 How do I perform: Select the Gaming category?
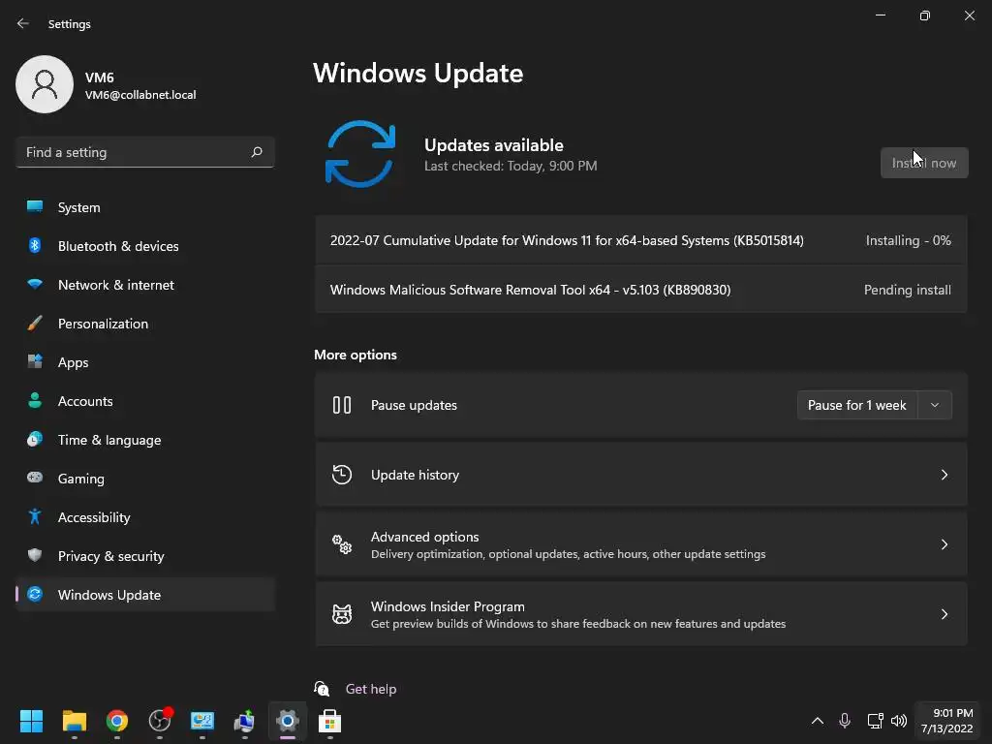[145, 479]
